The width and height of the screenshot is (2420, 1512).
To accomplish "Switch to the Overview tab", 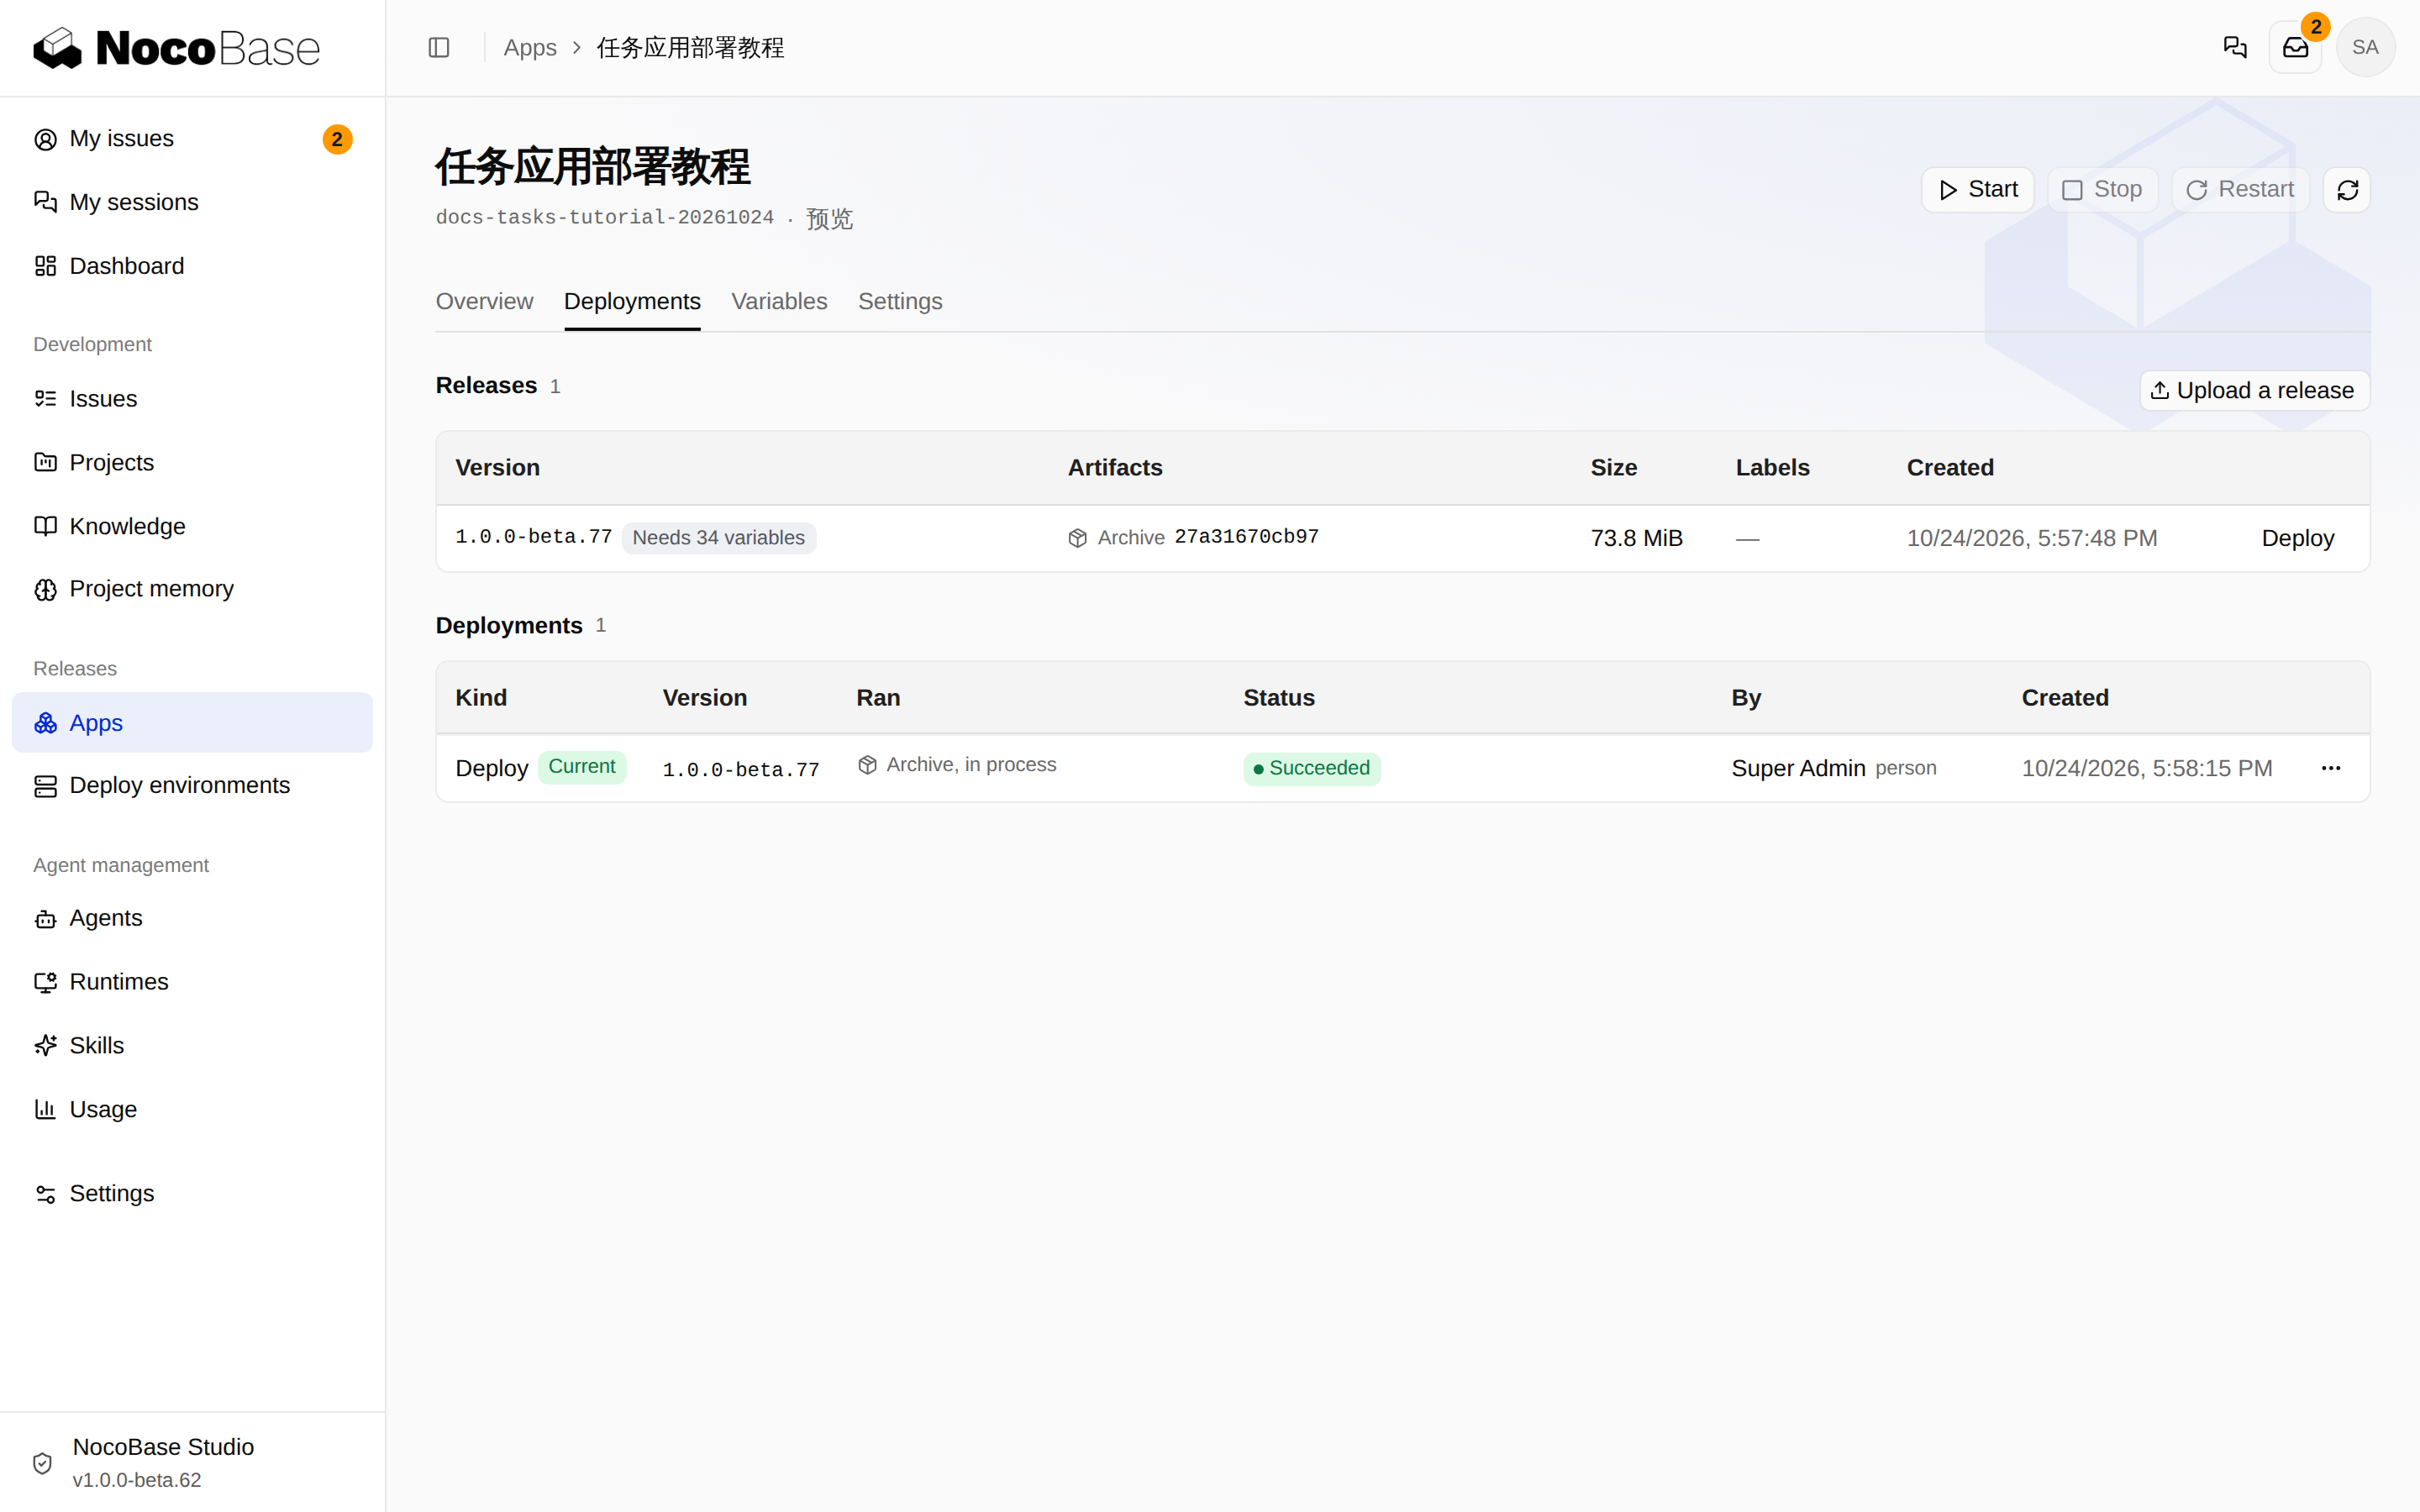I will pyautogui.click(x=484, y=302).
